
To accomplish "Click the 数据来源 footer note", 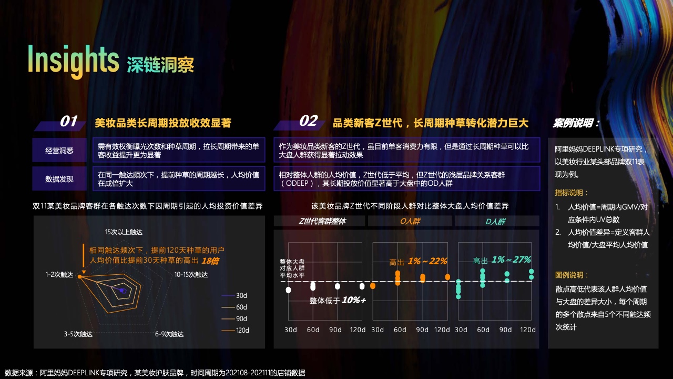I will pyautogui.click(x=155, y=373).
